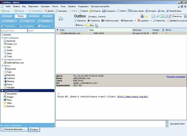Toggle full screen with Во весь экран
The height and width of the screenshot is (136, 187).
tap(136, 11)
